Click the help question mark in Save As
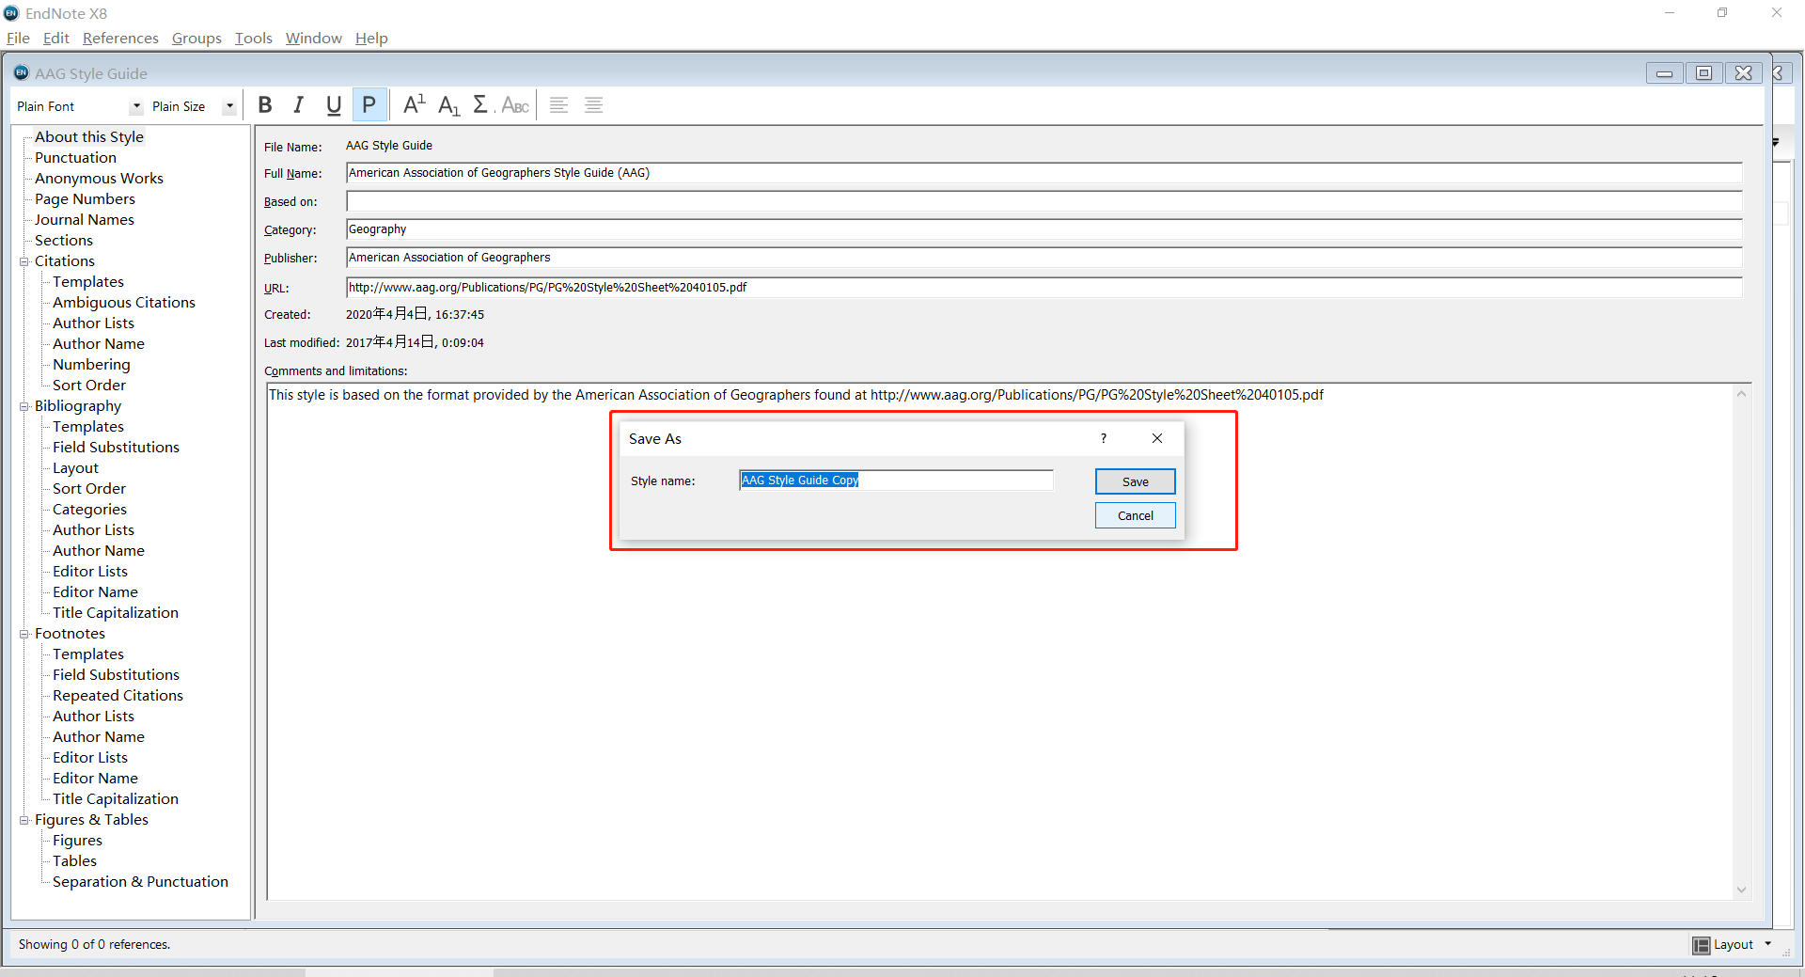 click(x=1104, y=438)
